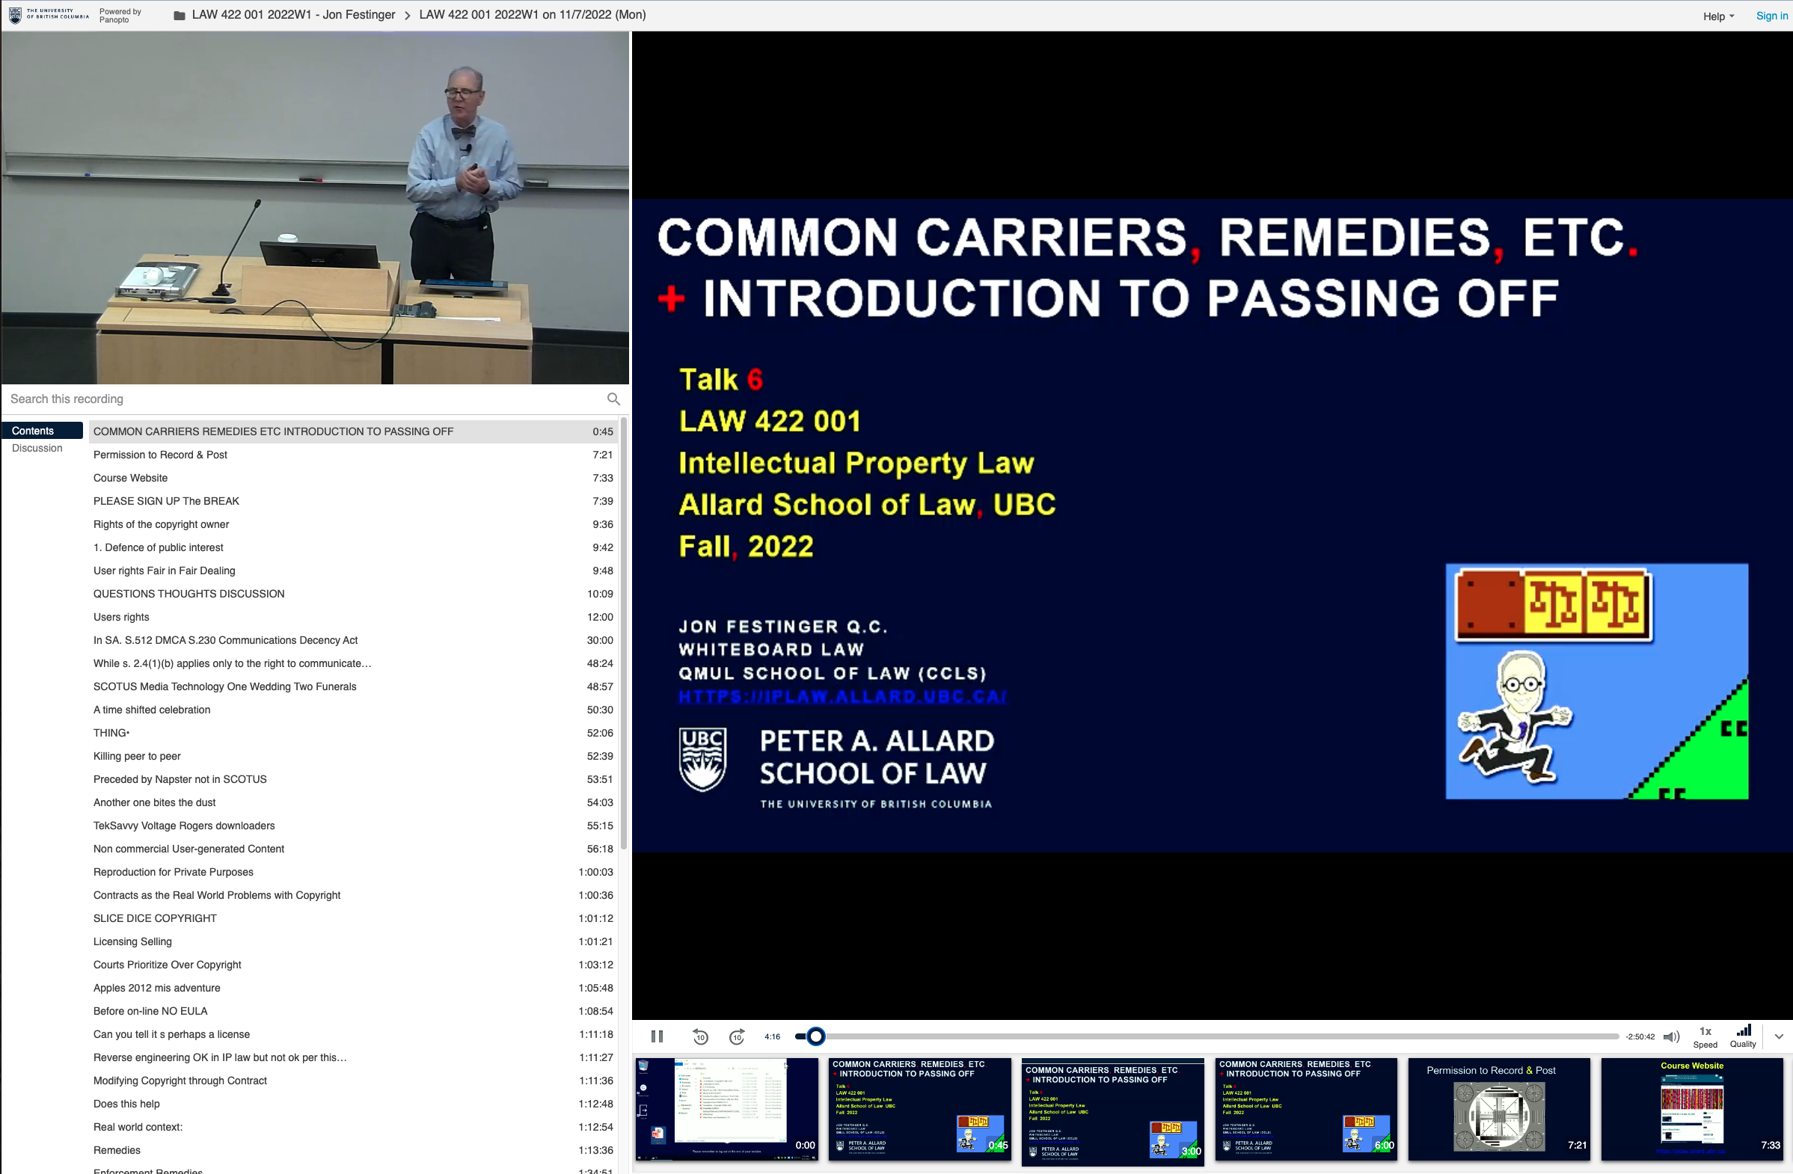This screenshot has height=1174, width=1793.
Task: Seek along the video progress bar
Action: coord(1207,1036)
